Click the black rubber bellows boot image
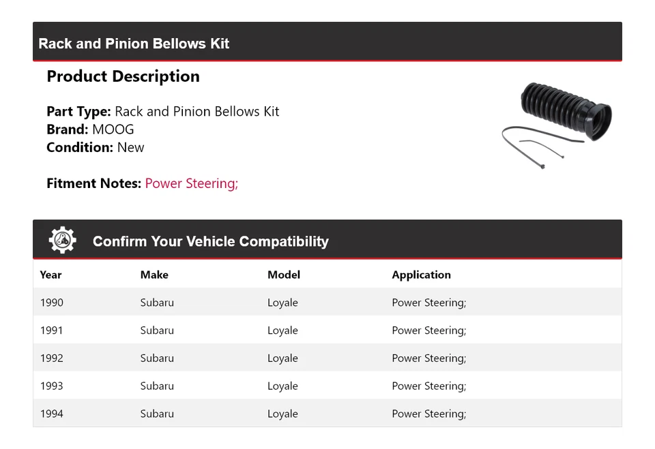This screenshot has height=449, width=655. click(x=566, y=109)
